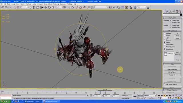This screenshot has height=103, width=183.
Task: Open the Animation menu
Action: [x=40, y=4]
